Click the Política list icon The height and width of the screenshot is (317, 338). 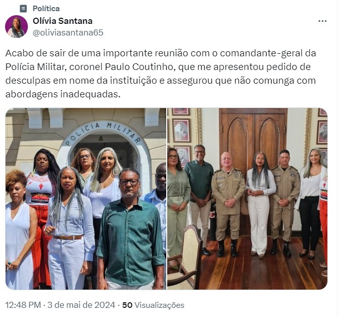pos(23,9)
